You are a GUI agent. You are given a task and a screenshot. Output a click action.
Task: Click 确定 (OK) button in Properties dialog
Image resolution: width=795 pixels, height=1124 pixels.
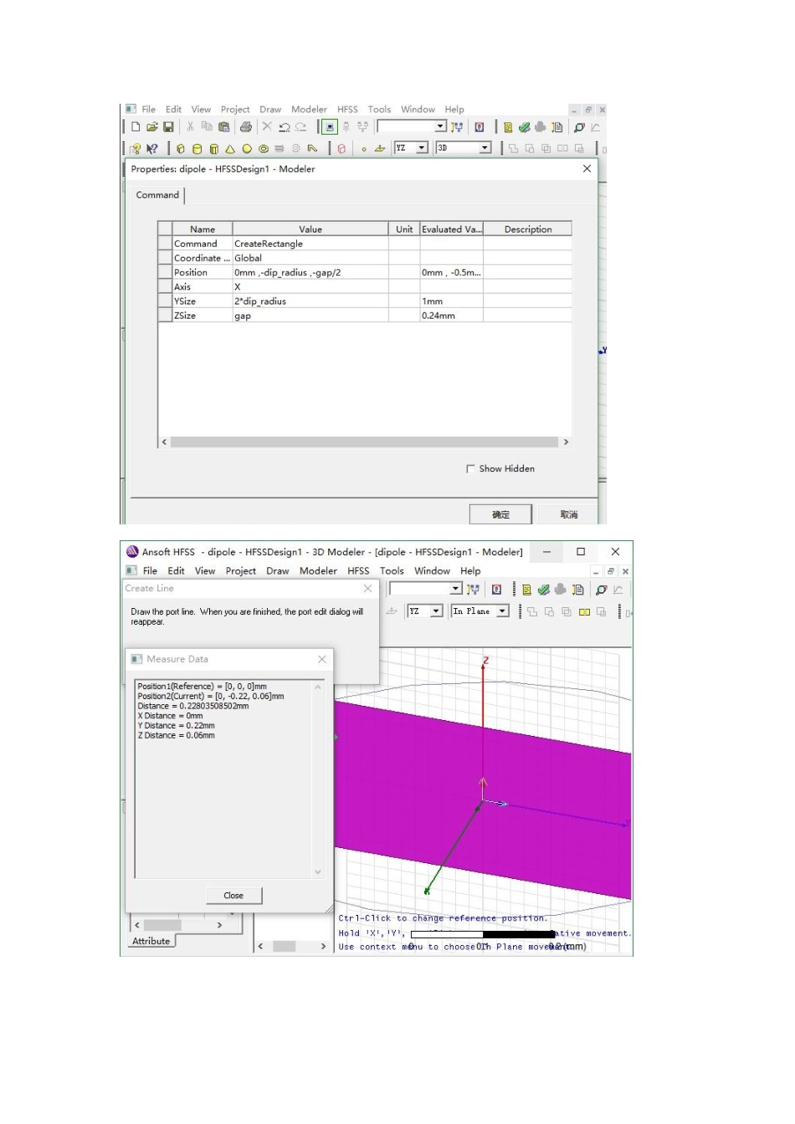pos(500,514)
